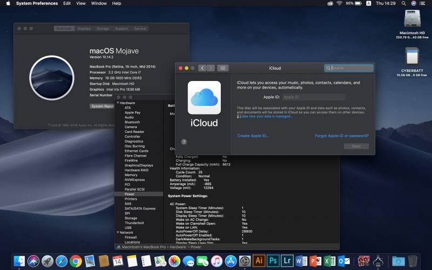The height and width of the screenshot is (270, 432).
Task: Launch Adobe Illustrator from the Dock
Action: (x=259, y=261)
